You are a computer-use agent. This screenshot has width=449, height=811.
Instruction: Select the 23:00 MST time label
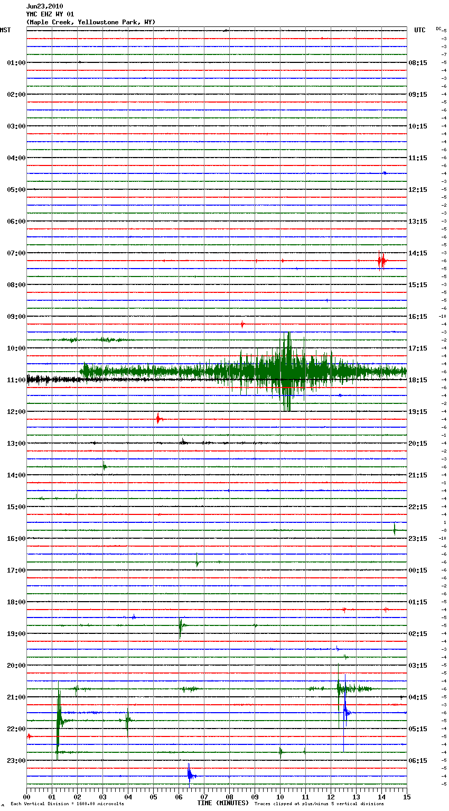click(x=16, y=761)
